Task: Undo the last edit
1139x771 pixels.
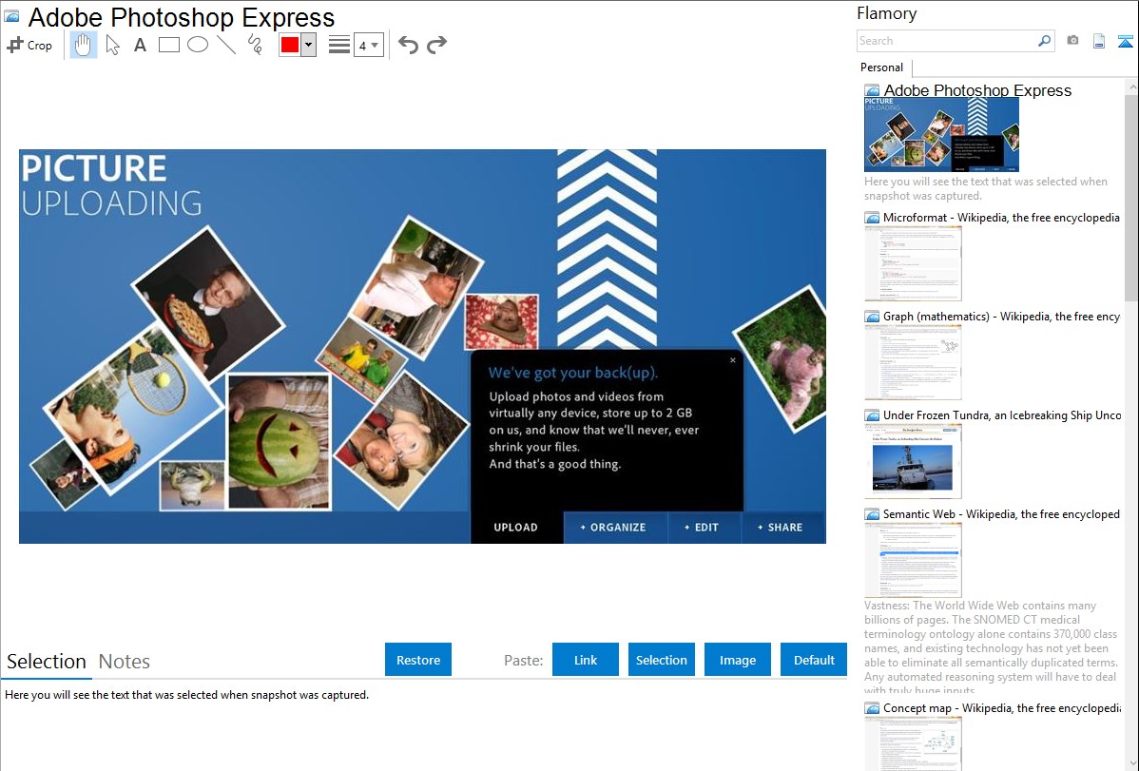Action: coord(408,45)
